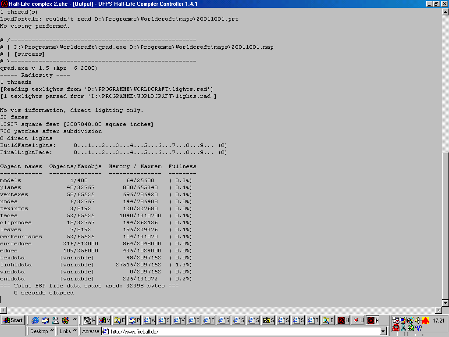The height and width of the screenshot is (337, 449).
Task: Click the 'lightdata' row label
Action: tap(16, 265)
